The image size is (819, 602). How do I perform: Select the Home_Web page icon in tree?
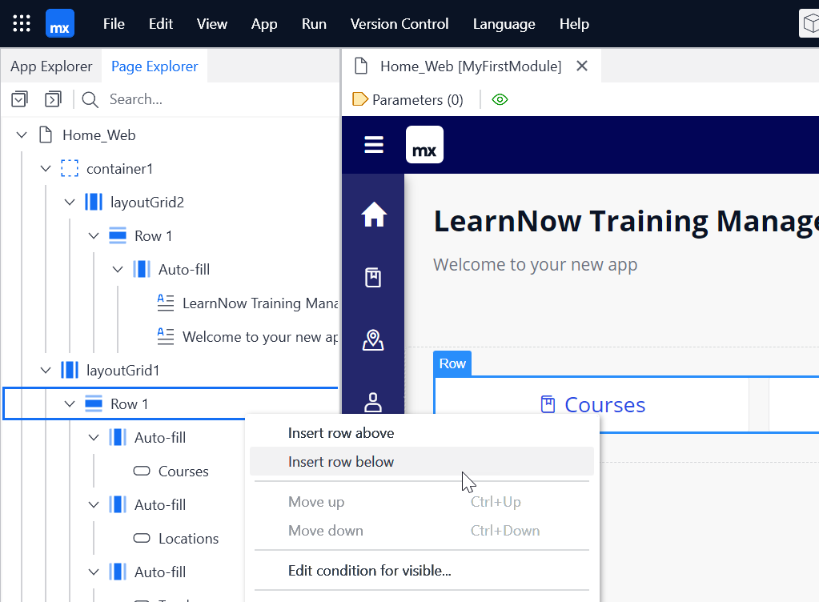click(x=46, y=134)
